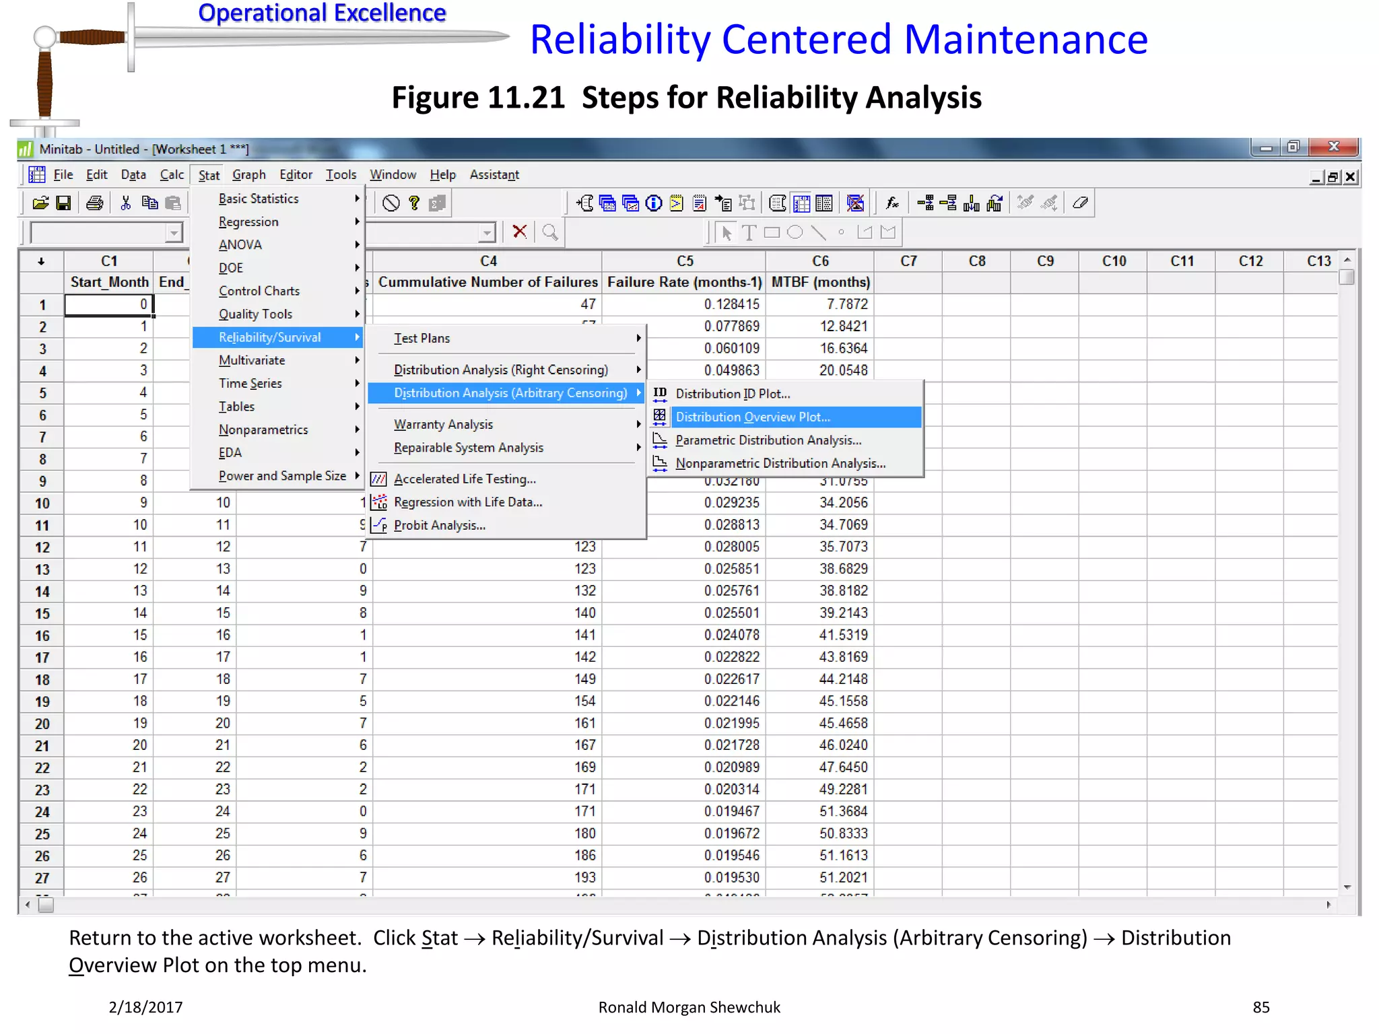Expand Distribution Analysis (Right Censoring) submenu
The image size is (1379, 1034).
tap(507, 370)
